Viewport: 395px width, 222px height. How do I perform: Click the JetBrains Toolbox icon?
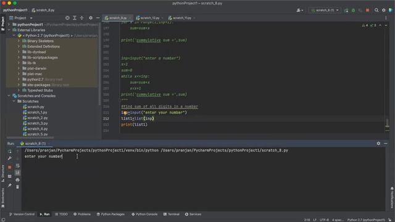point(391,10)
